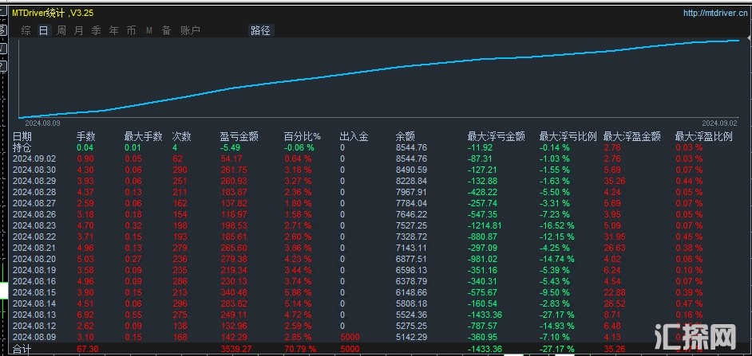Click the 最大浮亏金额 column header
The width and height of the screenshot is (752, 356).
tap(496, 136)
